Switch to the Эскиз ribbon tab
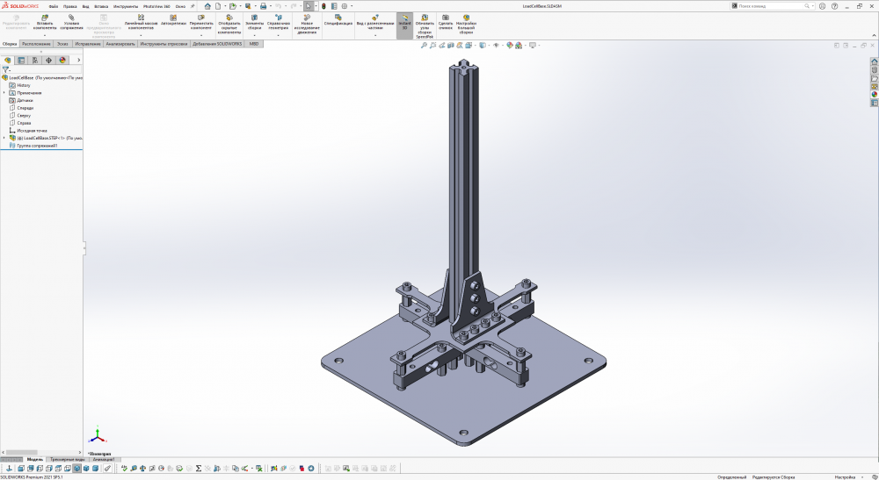Screen dimensions: 879x480 (62, 43)
